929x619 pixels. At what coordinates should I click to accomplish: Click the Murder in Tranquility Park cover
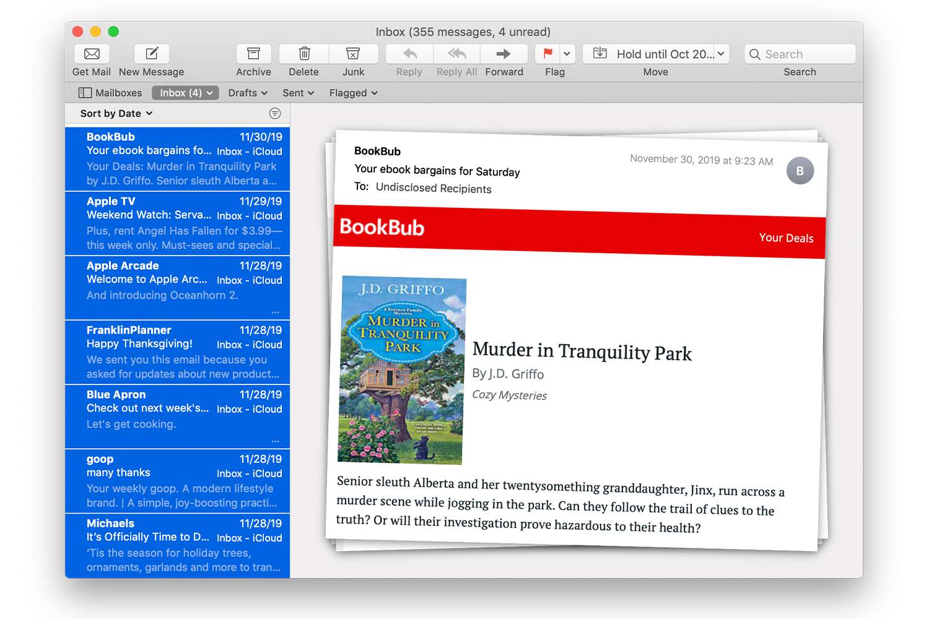[x=402, y=370]
